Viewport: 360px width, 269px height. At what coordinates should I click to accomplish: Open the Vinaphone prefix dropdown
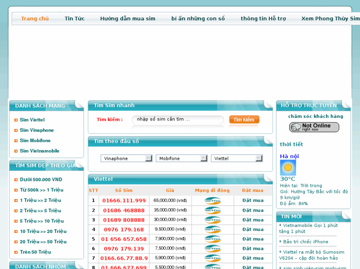coord(126,158)
